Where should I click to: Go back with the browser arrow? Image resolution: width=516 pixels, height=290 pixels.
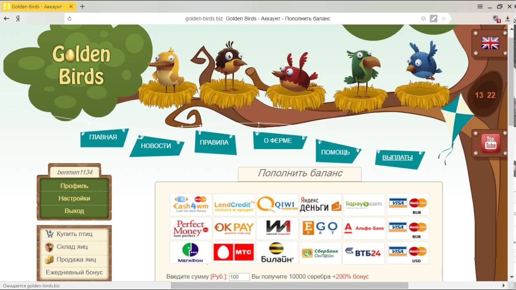(6, 19)
